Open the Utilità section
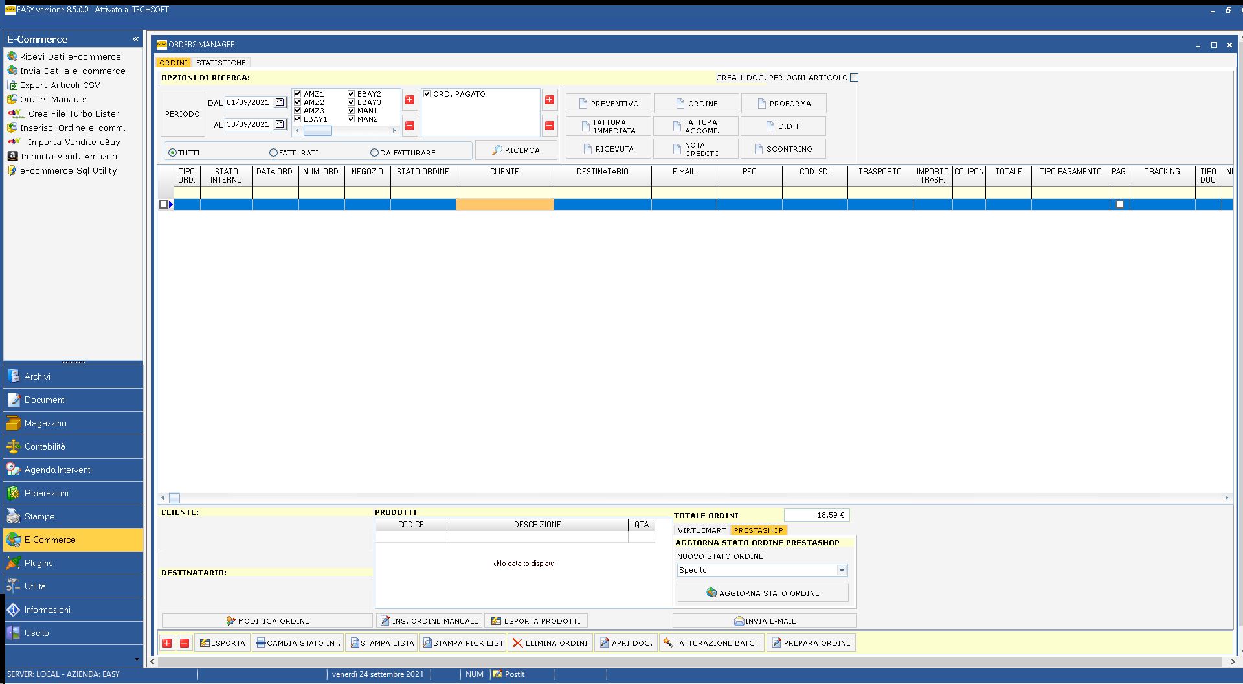This screenshot has width=1243, height=684. [x=73, y=586]
